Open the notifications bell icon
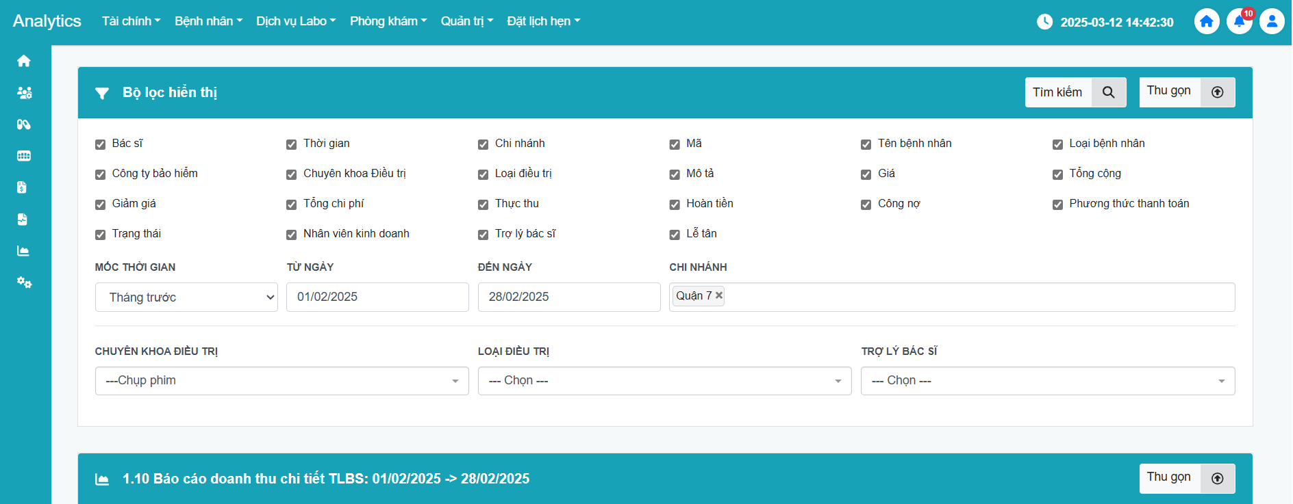1293x504 pixels. (1239, 21)
